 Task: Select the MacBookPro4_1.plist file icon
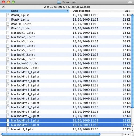coord(8,94)
